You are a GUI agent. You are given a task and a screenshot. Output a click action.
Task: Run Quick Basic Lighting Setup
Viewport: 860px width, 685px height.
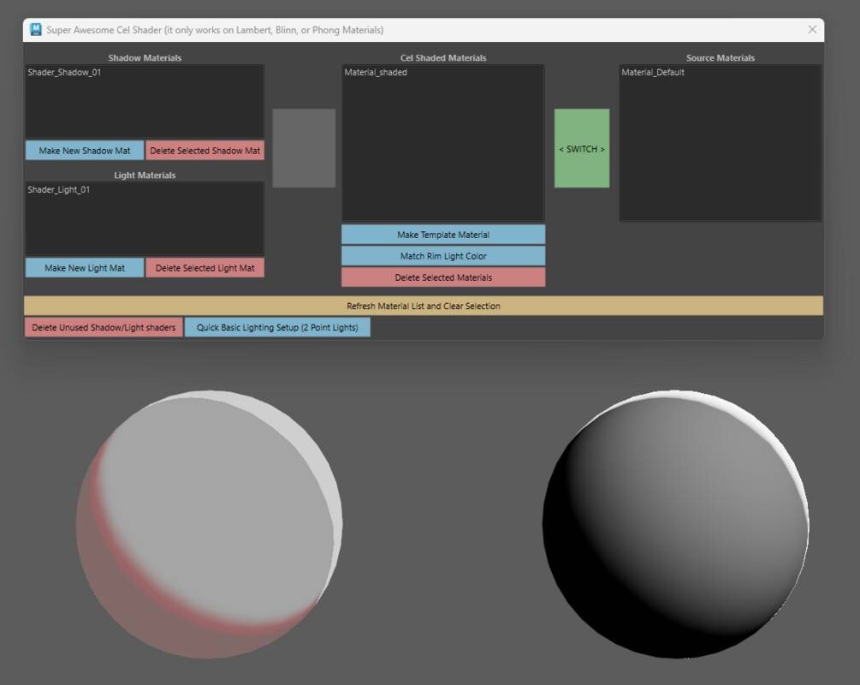coord(277,327)
